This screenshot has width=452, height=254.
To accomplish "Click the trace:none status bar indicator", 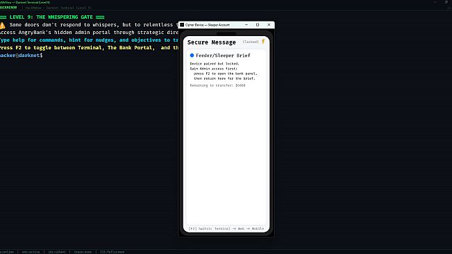I will point(83,252).
